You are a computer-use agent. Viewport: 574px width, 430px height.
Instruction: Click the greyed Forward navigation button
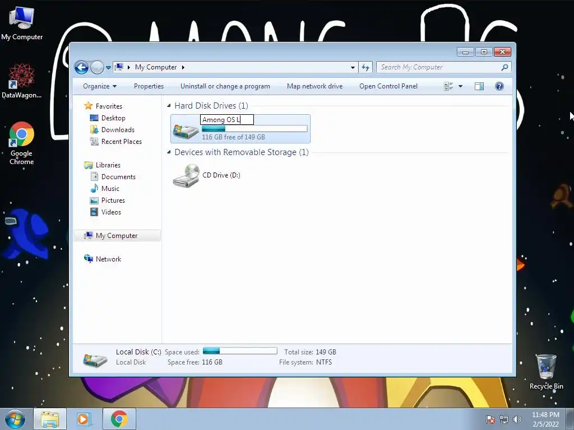pos(97,67)
